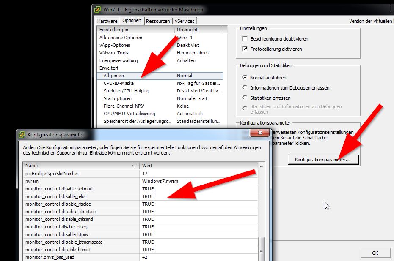Image resolution: width=394 pixels, height=261 pixels.
Task: Select Speicherort der Auslagerungsdatei setting
Action: click(138, 121)
